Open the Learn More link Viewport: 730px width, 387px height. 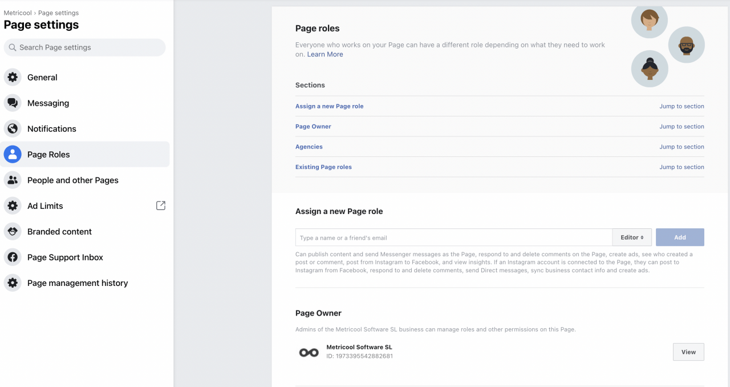coord(325,54)
